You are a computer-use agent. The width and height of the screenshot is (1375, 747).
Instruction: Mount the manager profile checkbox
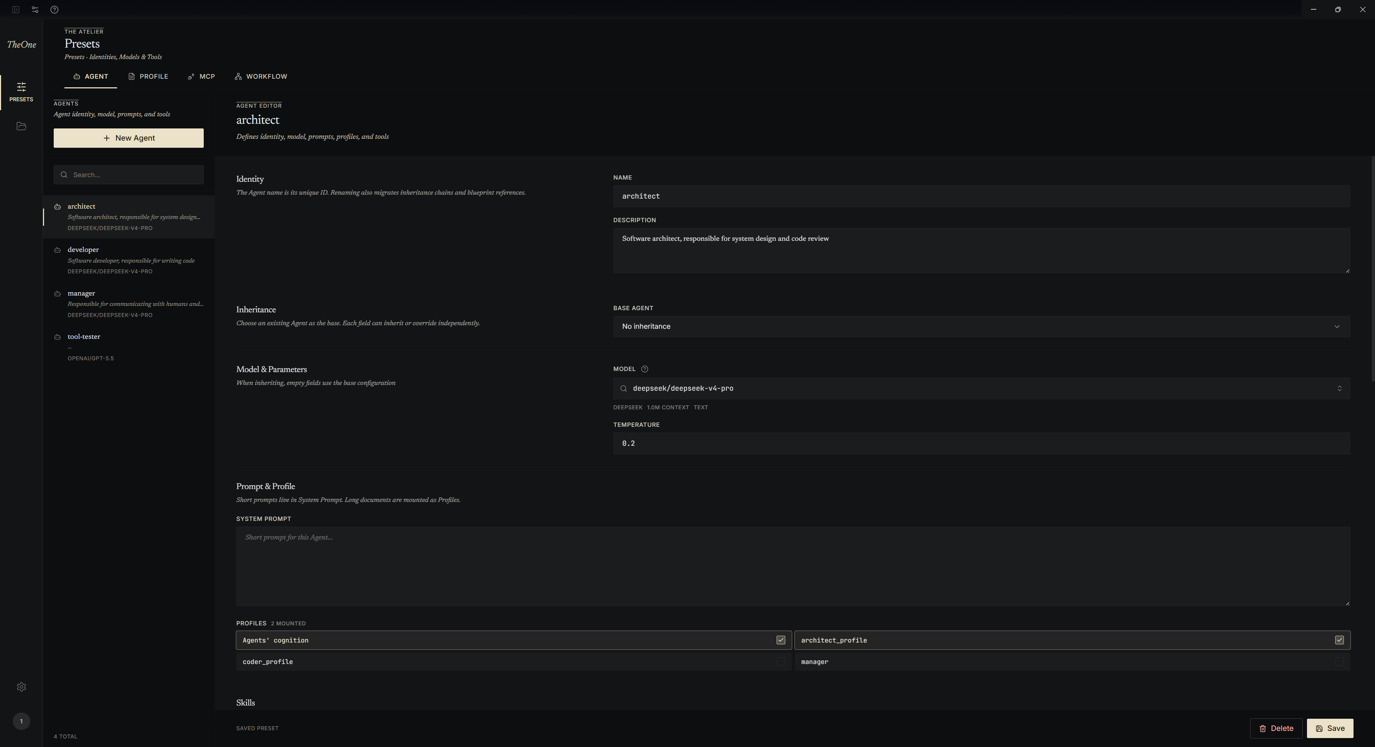click(1339, 662)
